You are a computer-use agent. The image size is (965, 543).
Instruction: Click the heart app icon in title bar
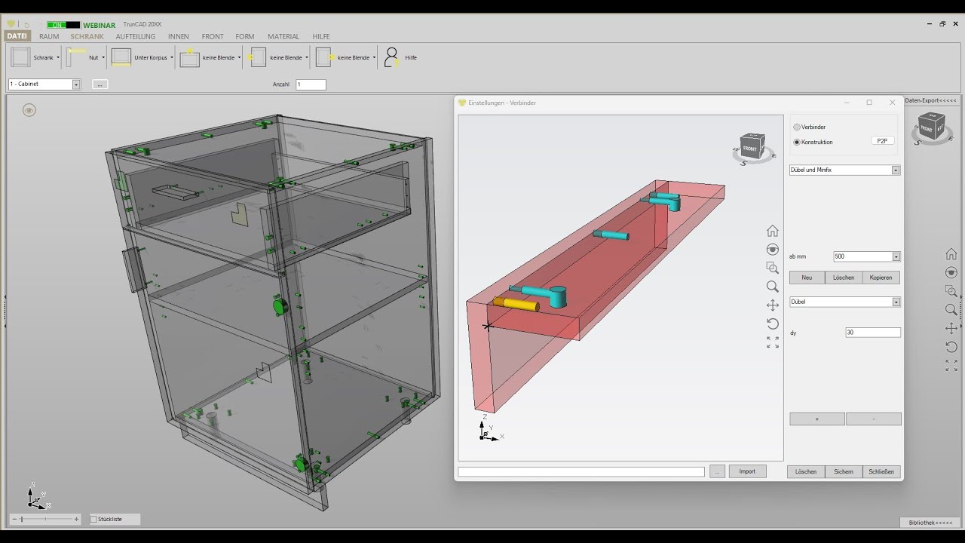[x=11, y=24]
